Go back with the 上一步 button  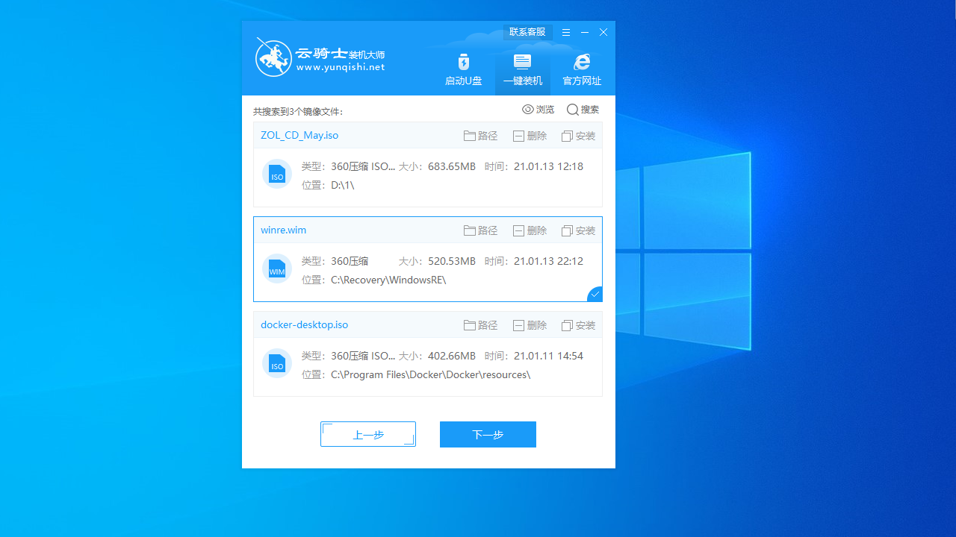click(x=367, y=434)
